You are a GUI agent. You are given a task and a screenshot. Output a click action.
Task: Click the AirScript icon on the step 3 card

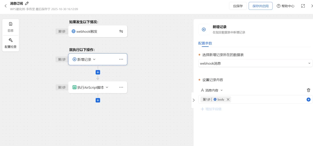point(74,87)
